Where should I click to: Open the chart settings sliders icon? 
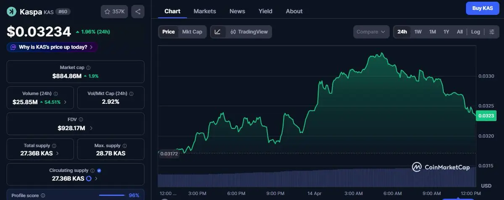(492, 32)
